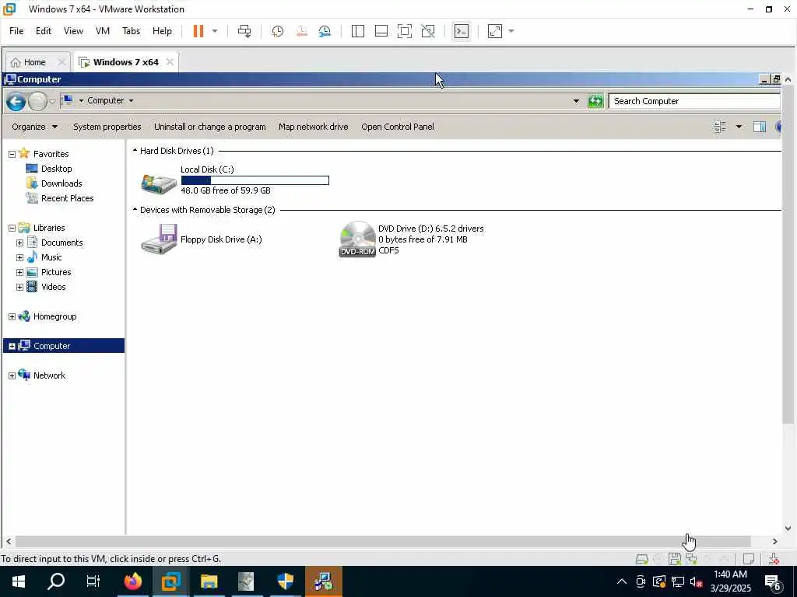Image resolution: width=797 pixels, height=597 pixels.
Task: Expand the Documents library
Action: point(19,243)
